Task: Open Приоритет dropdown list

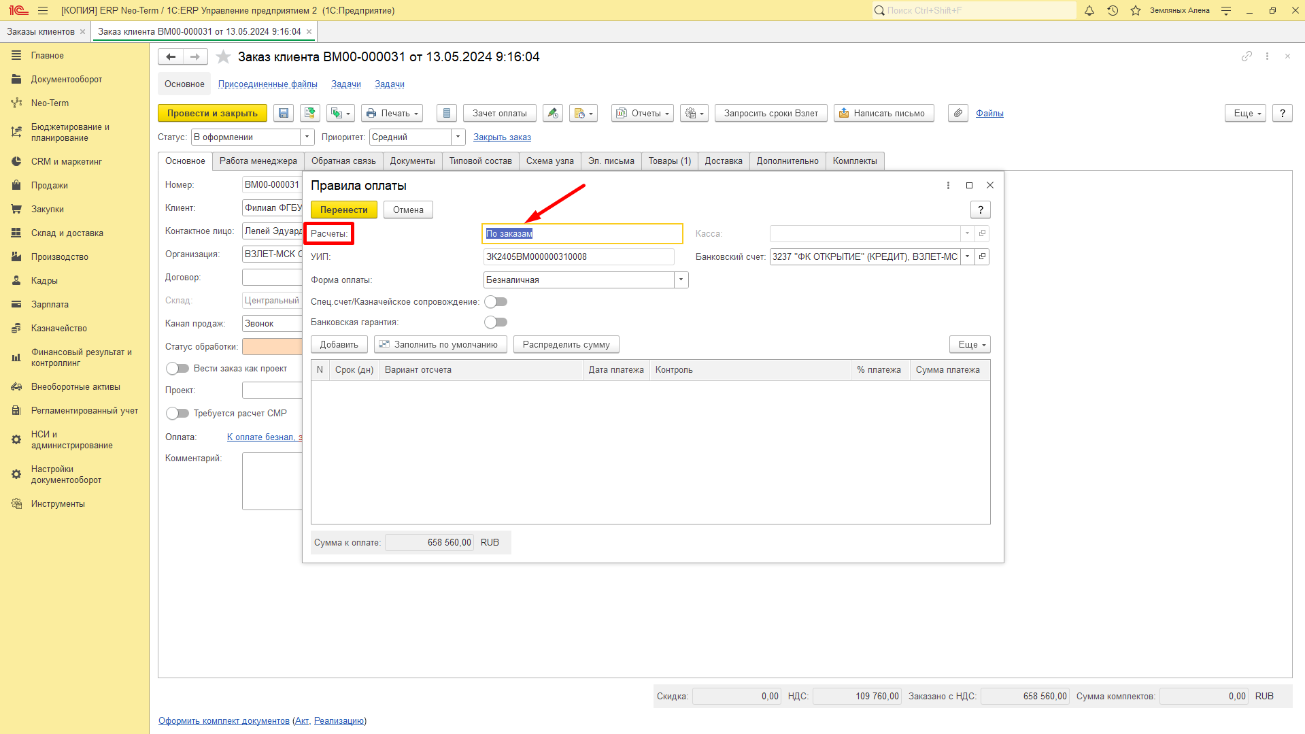Action: (458, 137)
